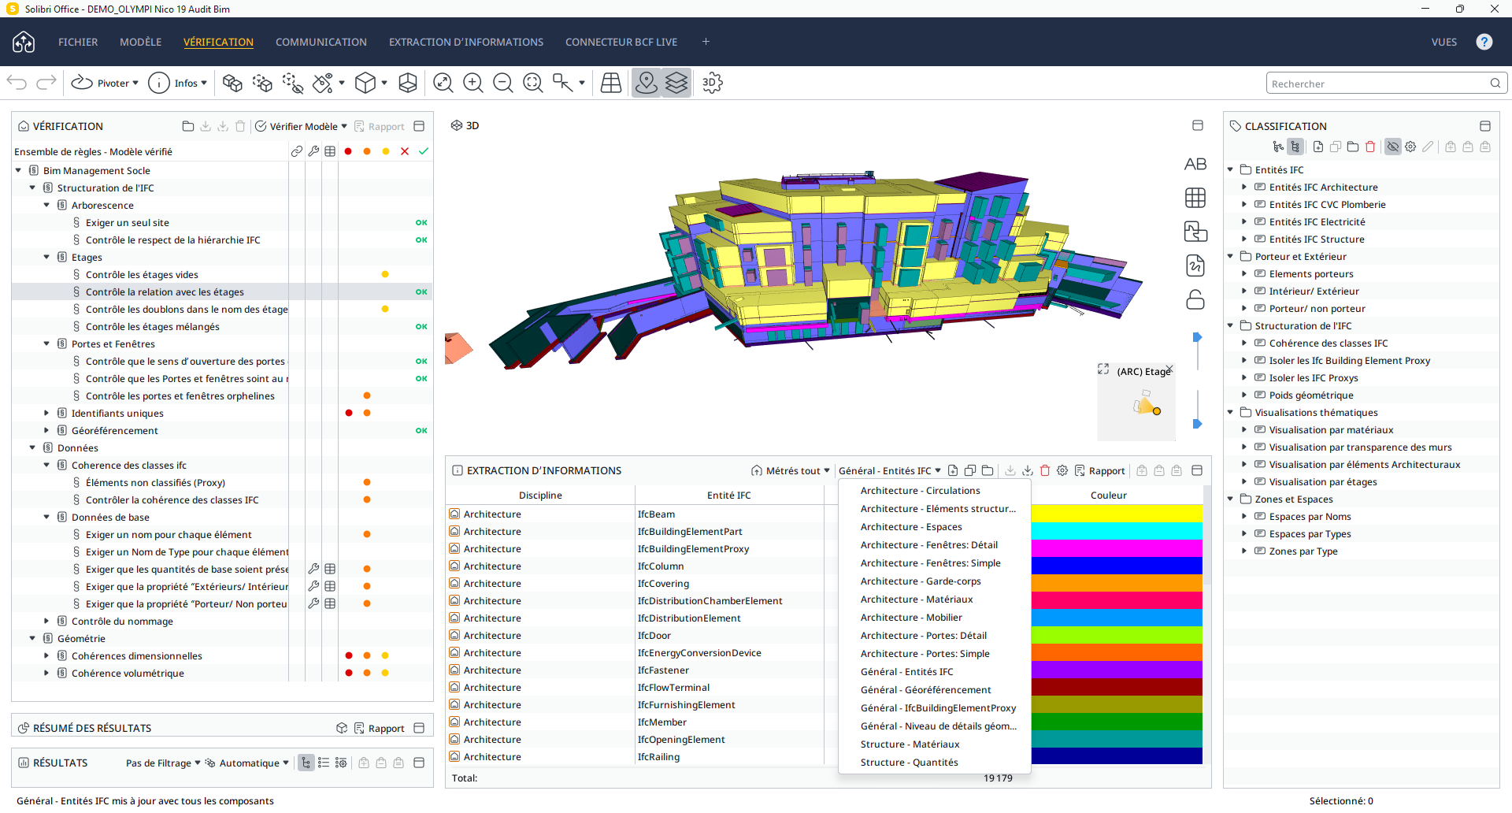Open Classification panel settings gear
The image size is (1512, 813).
click(1410, 147)
